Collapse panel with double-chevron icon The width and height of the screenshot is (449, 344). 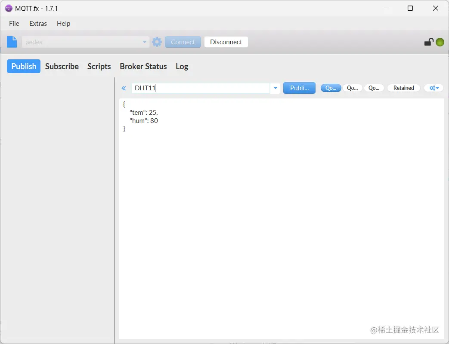pyautogui.click(x=124, y=88)
